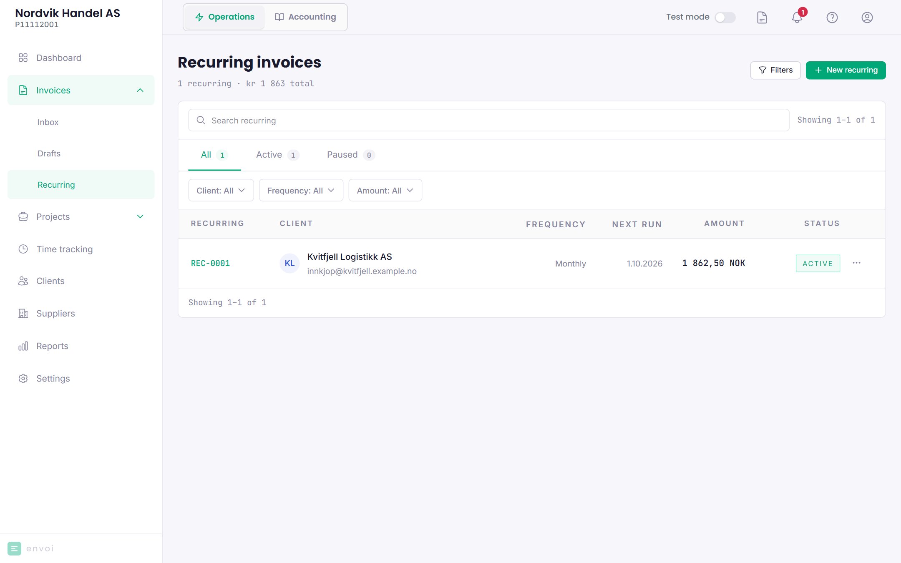Click the KL client avatar

pos(289,263)
